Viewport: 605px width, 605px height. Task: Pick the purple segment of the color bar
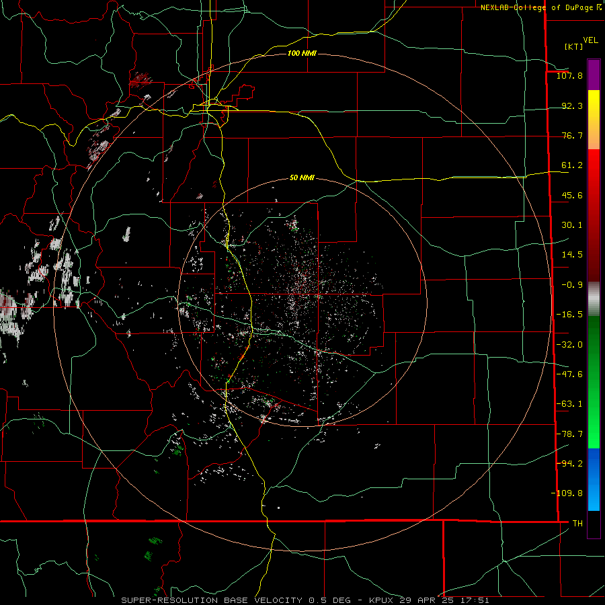point(594,75)
